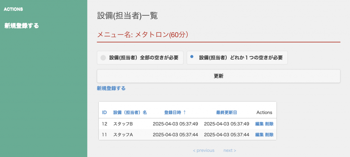Sort table by the ID column header
The image size is (350, 157).
[x=105, y=113]
